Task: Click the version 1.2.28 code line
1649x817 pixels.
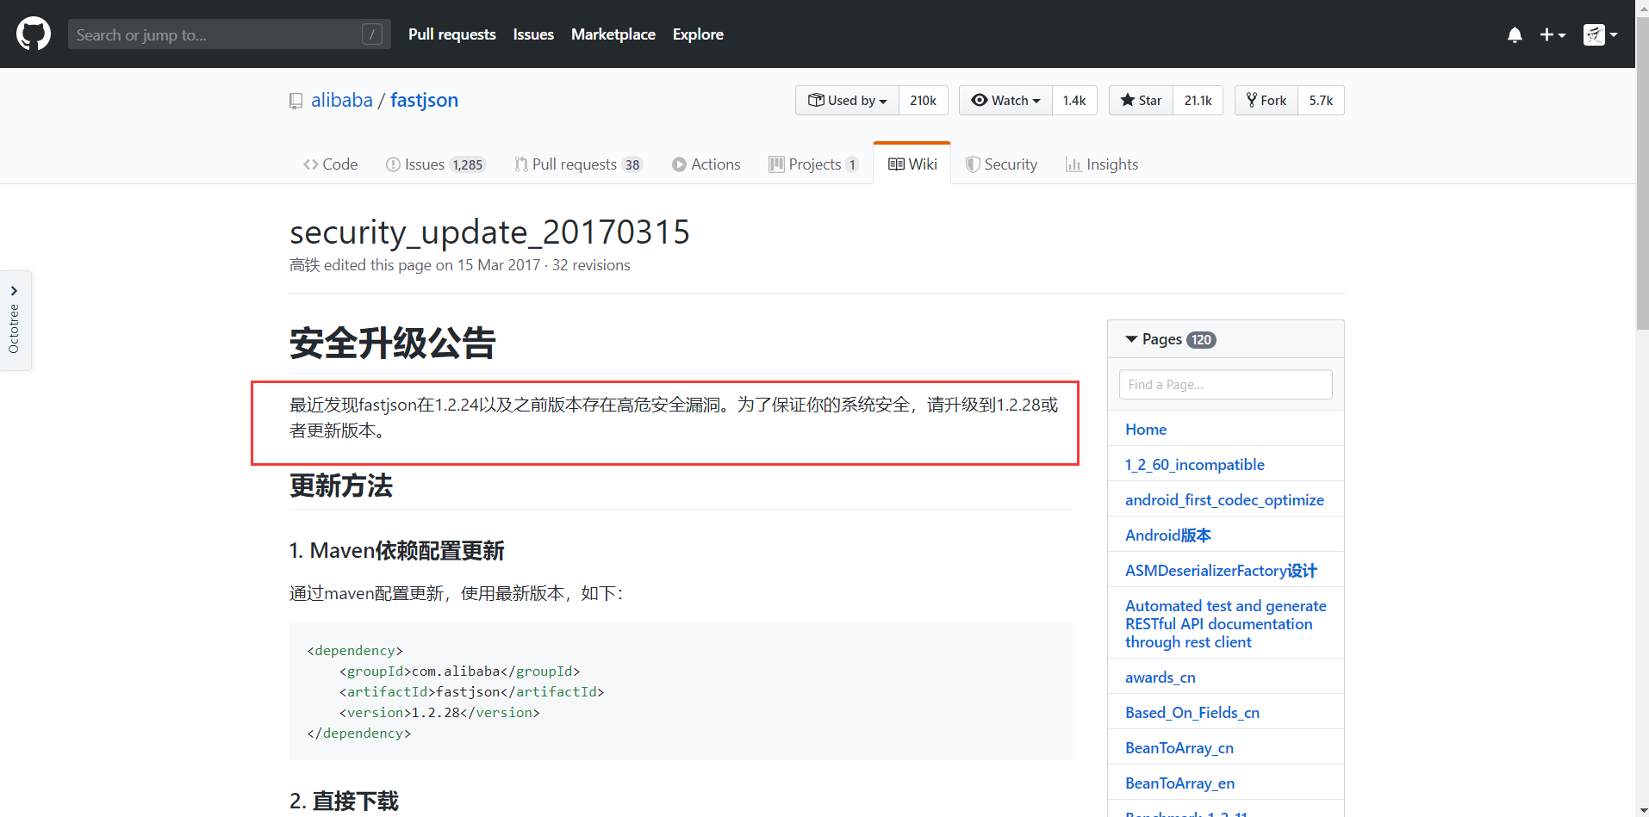Action: tap(439, 713)
